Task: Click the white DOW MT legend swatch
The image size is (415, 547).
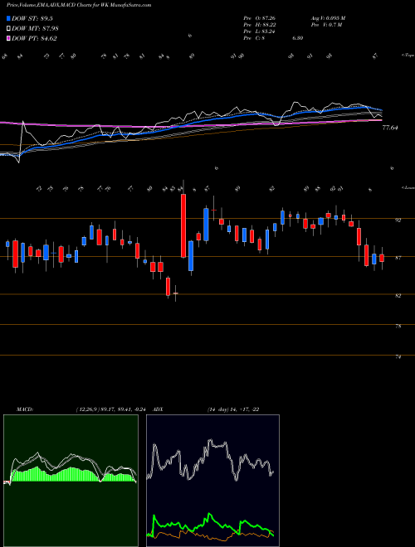Action: (x=8, y=29)
